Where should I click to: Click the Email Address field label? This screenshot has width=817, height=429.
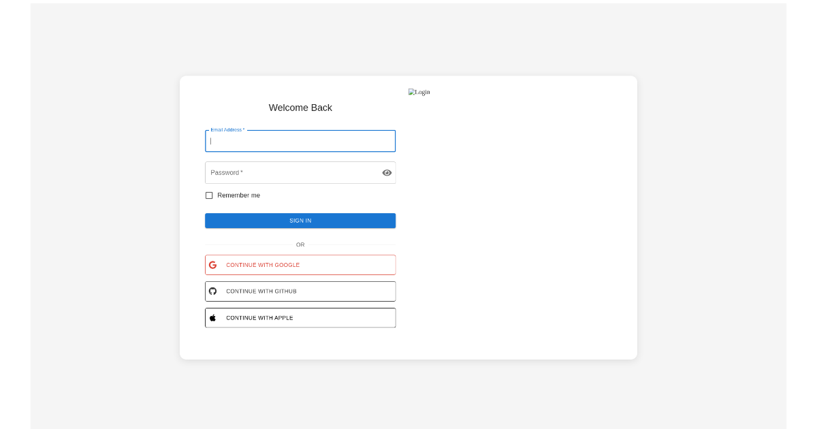coord(226,129)
